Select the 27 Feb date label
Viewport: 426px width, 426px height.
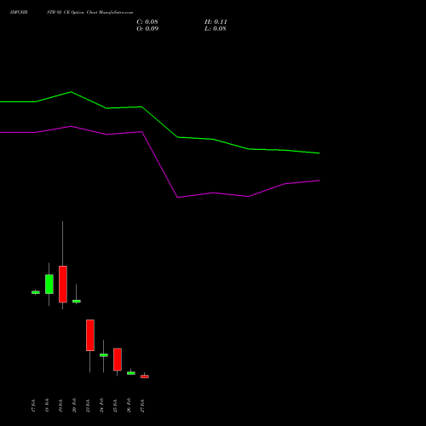[x=142, y=406]
